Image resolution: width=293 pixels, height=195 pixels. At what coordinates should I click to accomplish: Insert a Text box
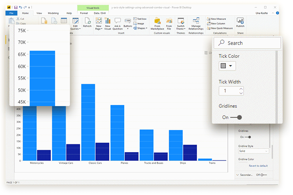140,19
